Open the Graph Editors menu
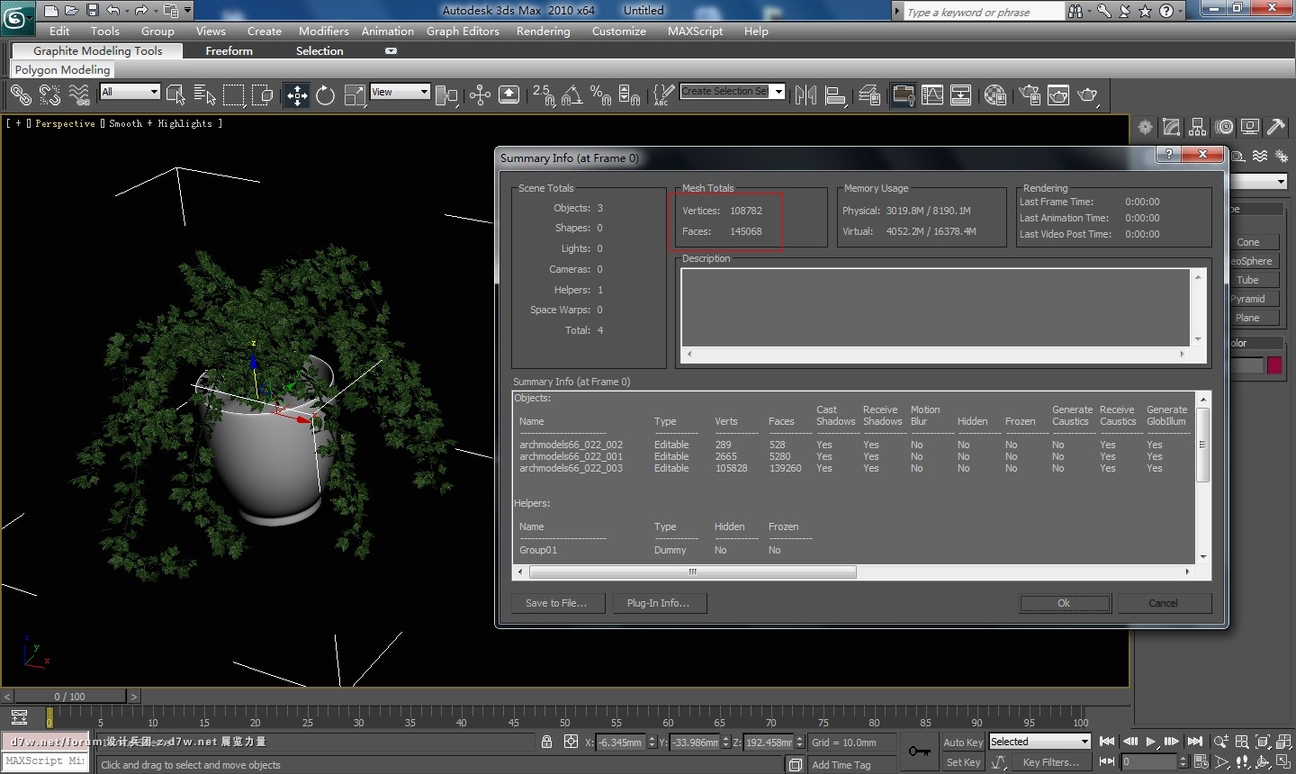Screen dimensions: 1296x774 click(463, 31)
